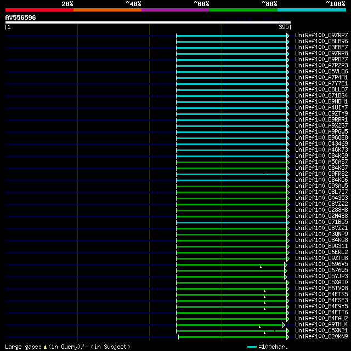The height and width of the screenshot is (351, 351).
Task: Select the UniRef100_B9GQE8 label
Action: [321, 137]
